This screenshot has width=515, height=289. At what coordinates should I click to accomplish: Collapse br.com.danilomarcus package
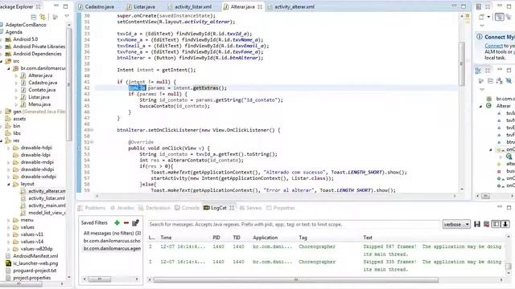pos(9,68)
